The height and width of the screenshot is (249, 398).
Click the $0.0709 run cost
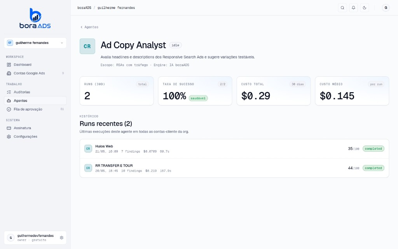pos(150,151)
